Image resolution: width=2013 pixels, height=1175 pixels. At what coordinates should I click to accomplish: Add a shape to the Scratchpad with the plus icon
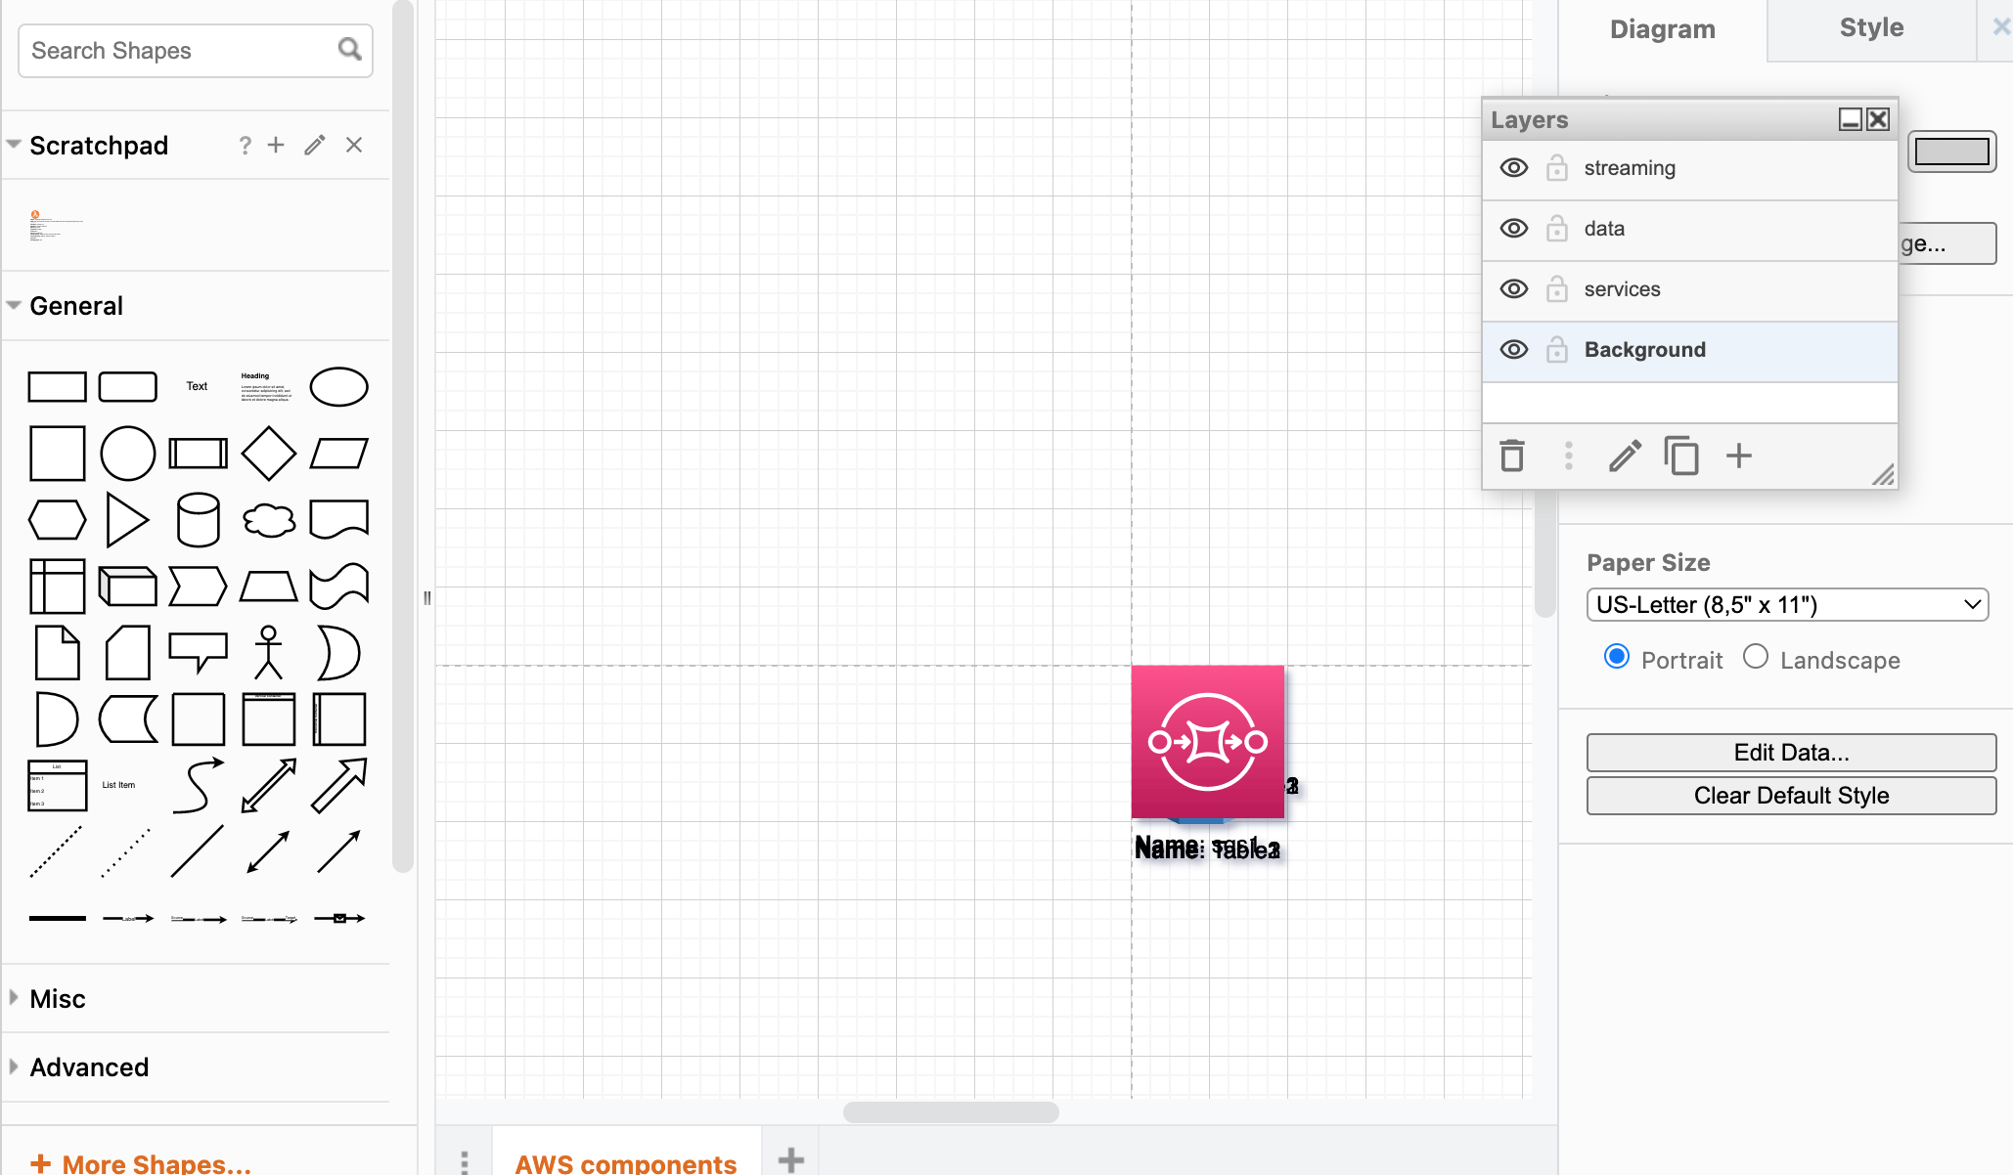coord(275,145)
